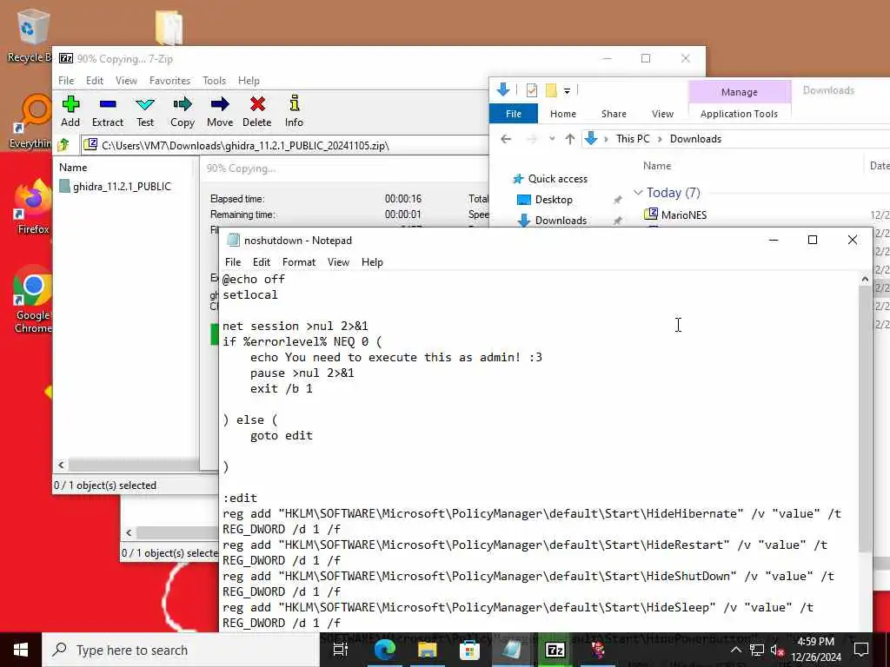Open Notepad Edit menu
This screenshot has width=890, height=667.
pos(261,262)
